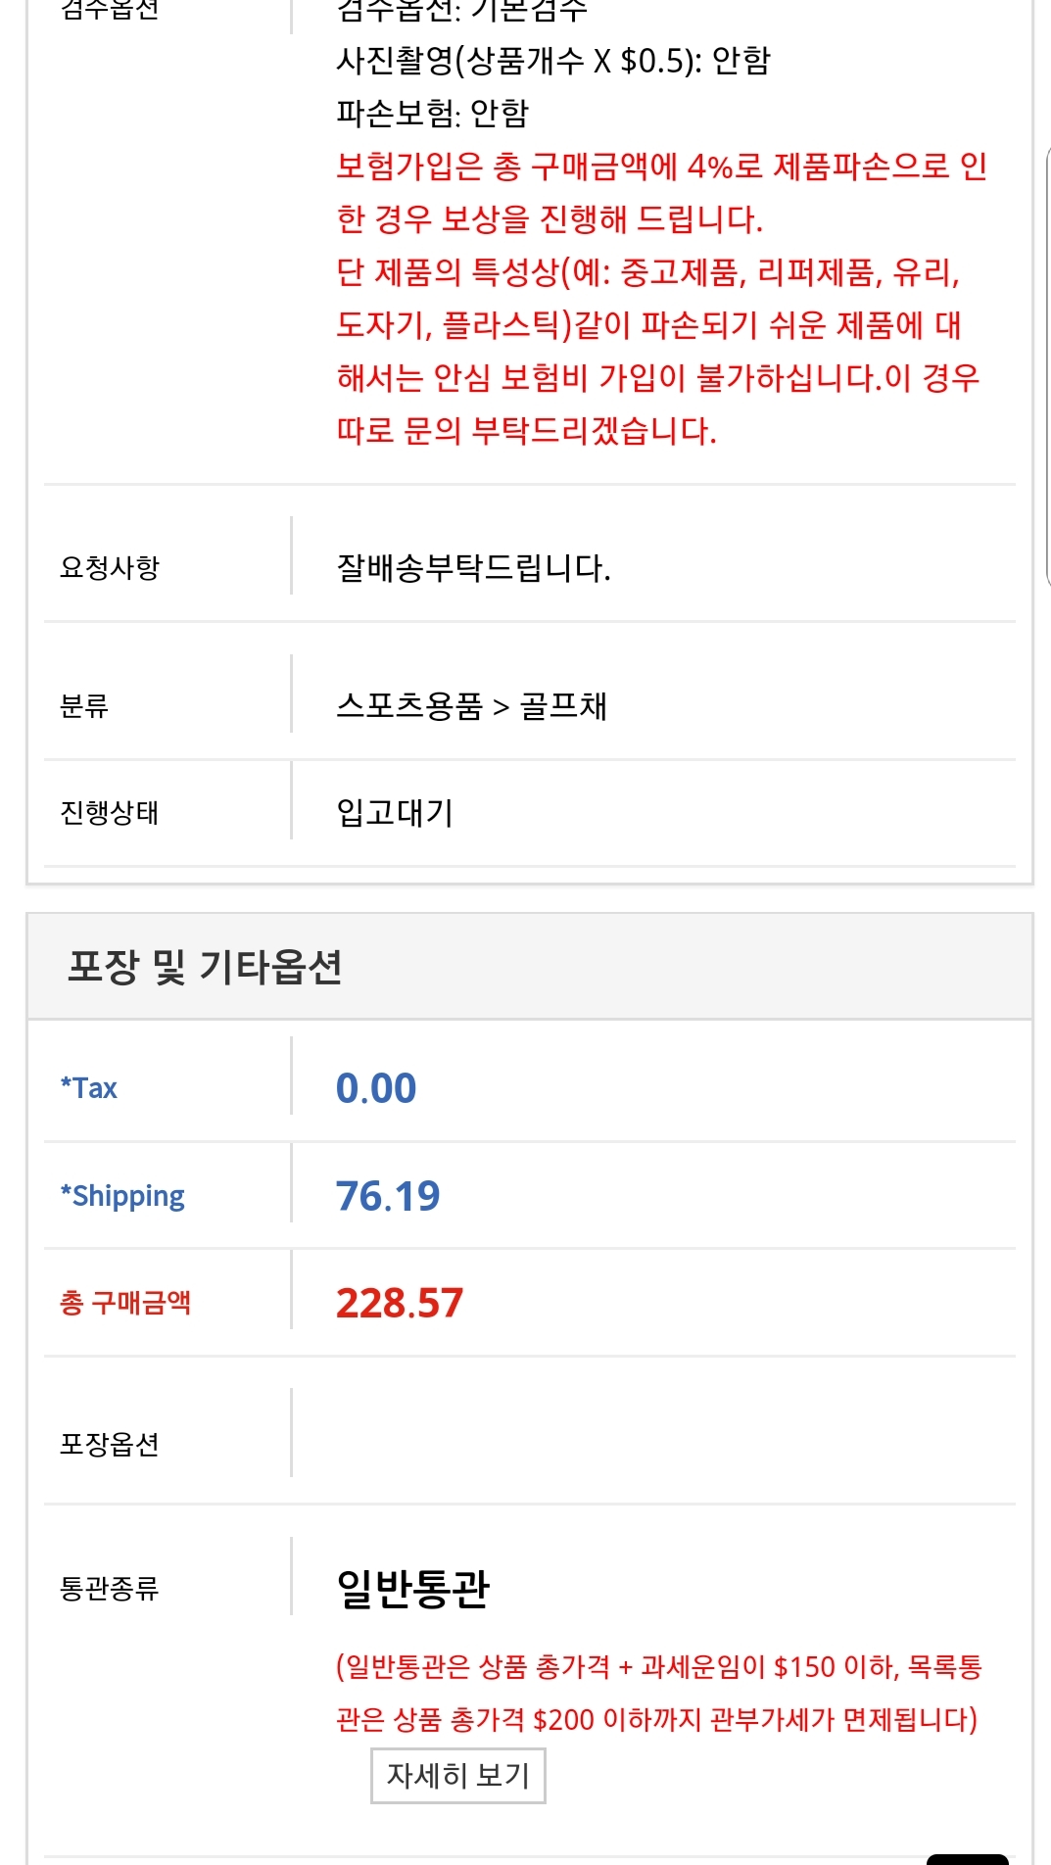
Task: Click the 사진촬영 option line
Action: tap(553, 61)
